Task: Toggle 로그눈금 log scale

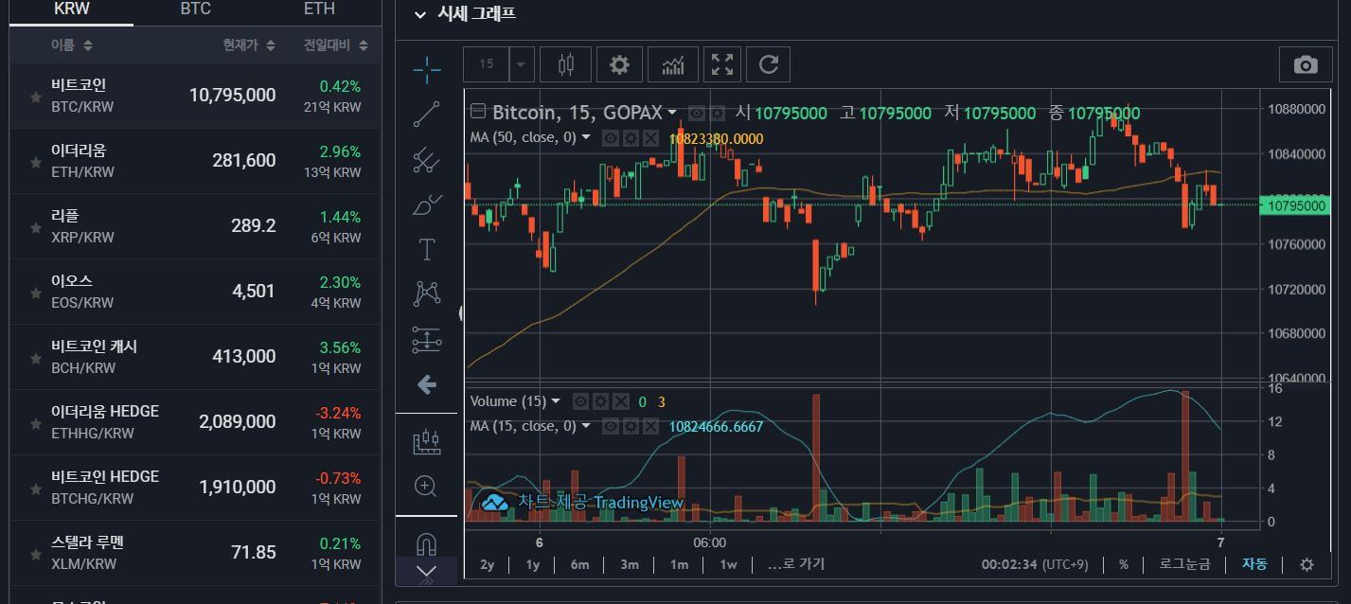Action: pyautogui.click(x=1185, y=564)
